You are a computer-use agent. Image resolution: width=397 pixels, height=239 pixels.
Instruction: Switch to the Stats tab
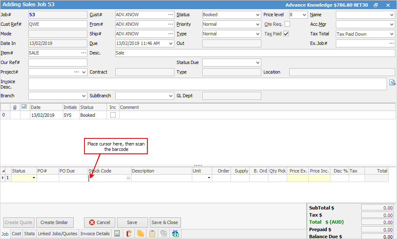coord(30,234)
